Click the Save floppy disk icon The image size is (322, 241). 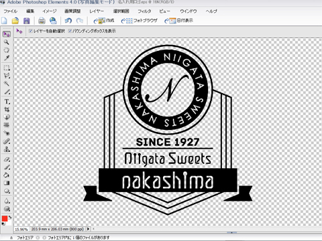pos(27,21)
